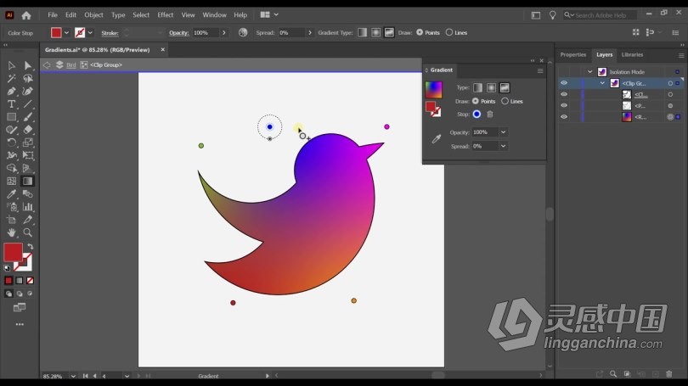688x386 pixels.
Task: Click Edit Toolbar three dots
Action: [x=20, y=324]
